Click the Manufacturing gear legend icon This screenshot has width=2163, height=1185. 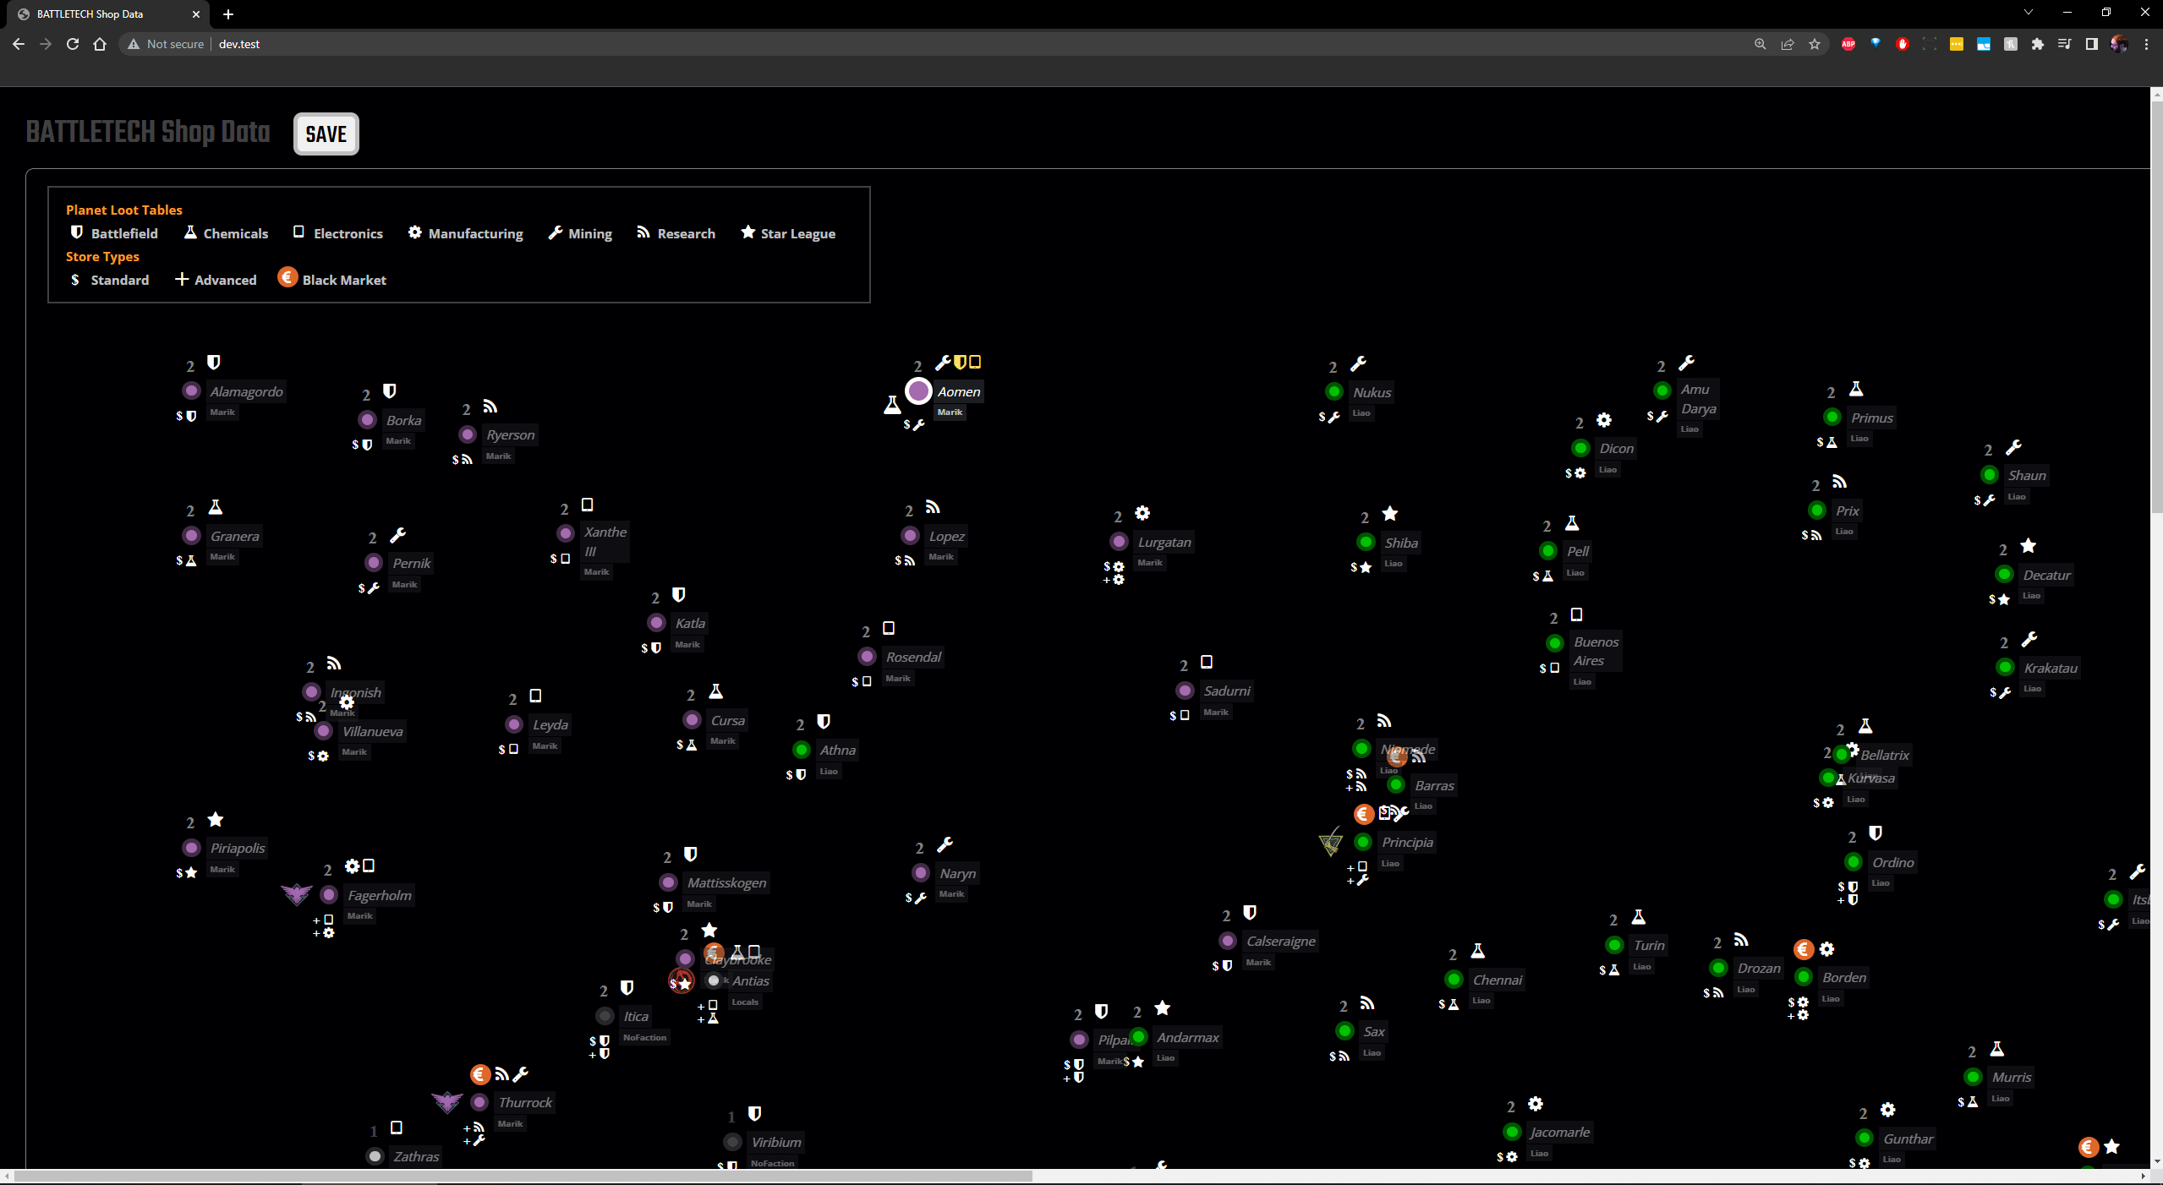point(414,232)
